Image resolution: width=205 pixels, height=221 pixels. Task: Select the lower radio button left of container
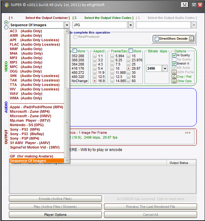point(6,27)
